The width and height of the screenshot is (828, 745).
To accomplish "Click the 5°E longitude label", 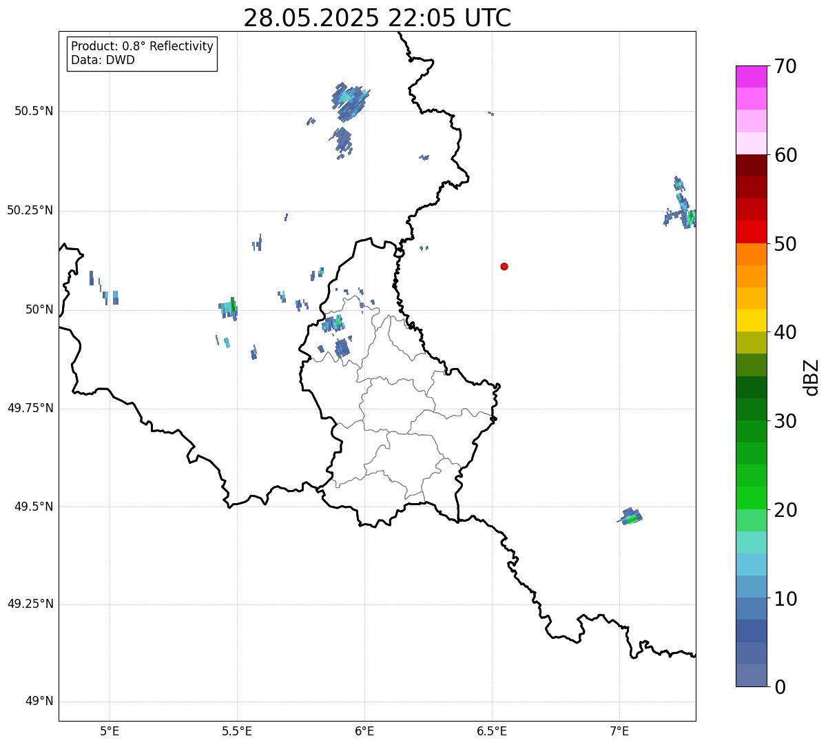I will (x=110, y=731).
